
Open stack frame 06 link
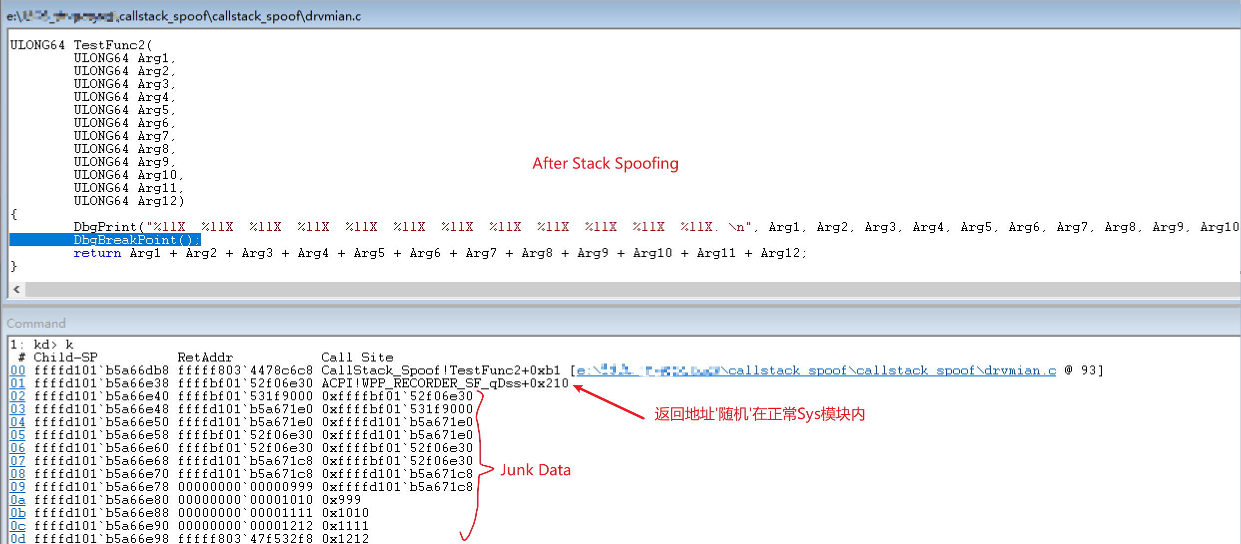click(x=18, y=448)
